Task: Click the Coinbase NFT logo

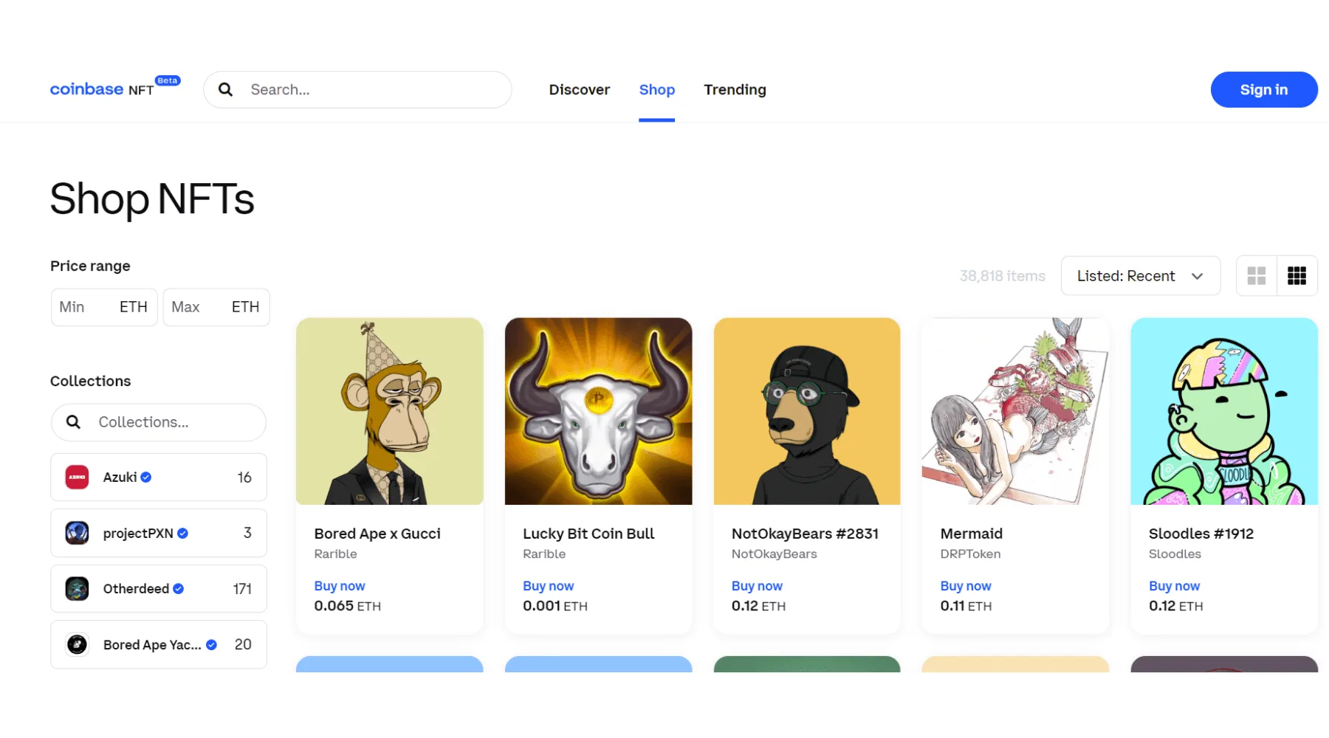Action: [x=102, y=89]
